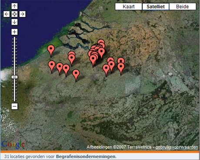Zoom out with the minus button

(14, 106)
